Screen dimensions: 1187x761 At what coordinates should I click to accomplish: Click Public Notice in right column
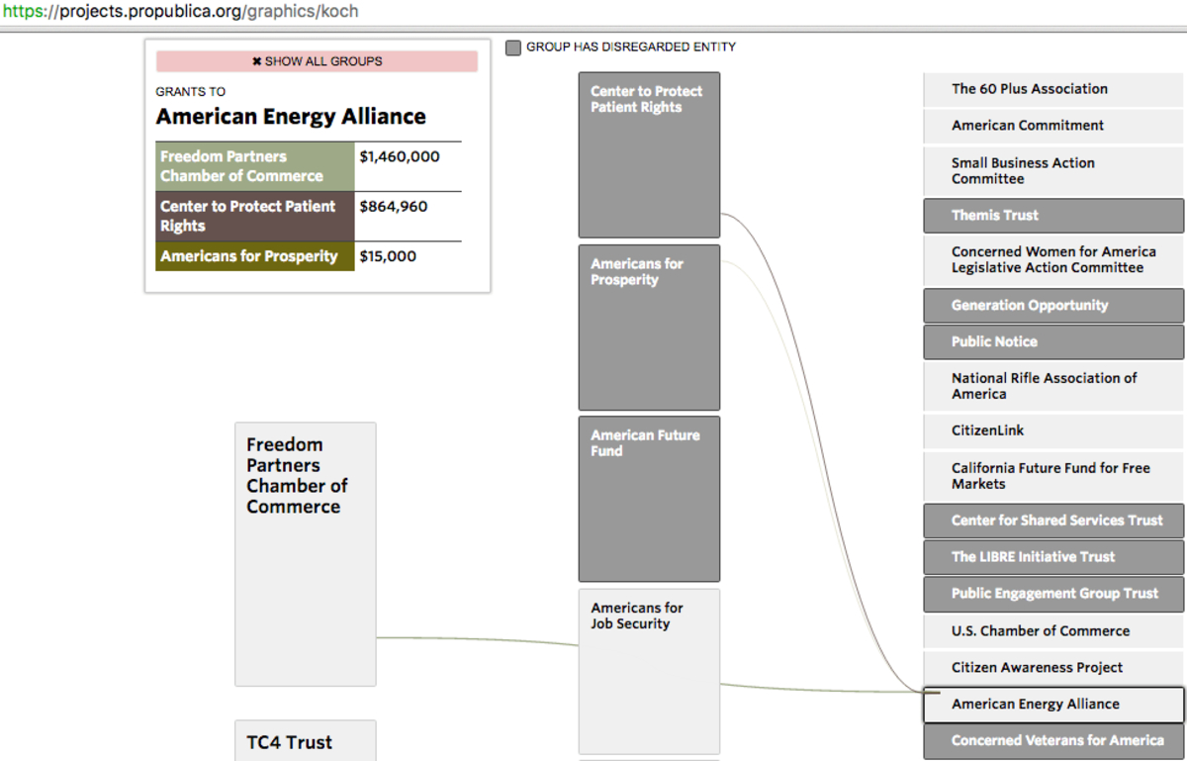tap(1052, 341)
